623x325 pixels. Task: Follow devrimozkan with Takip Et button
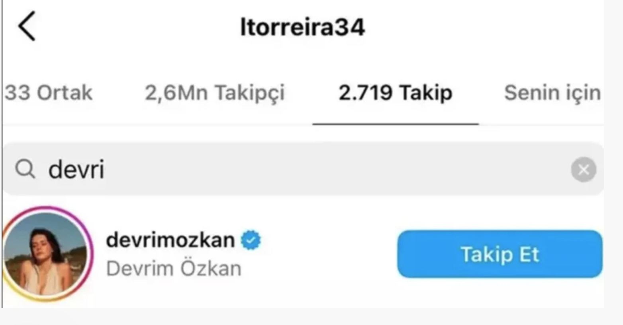(x=500, y=254)
